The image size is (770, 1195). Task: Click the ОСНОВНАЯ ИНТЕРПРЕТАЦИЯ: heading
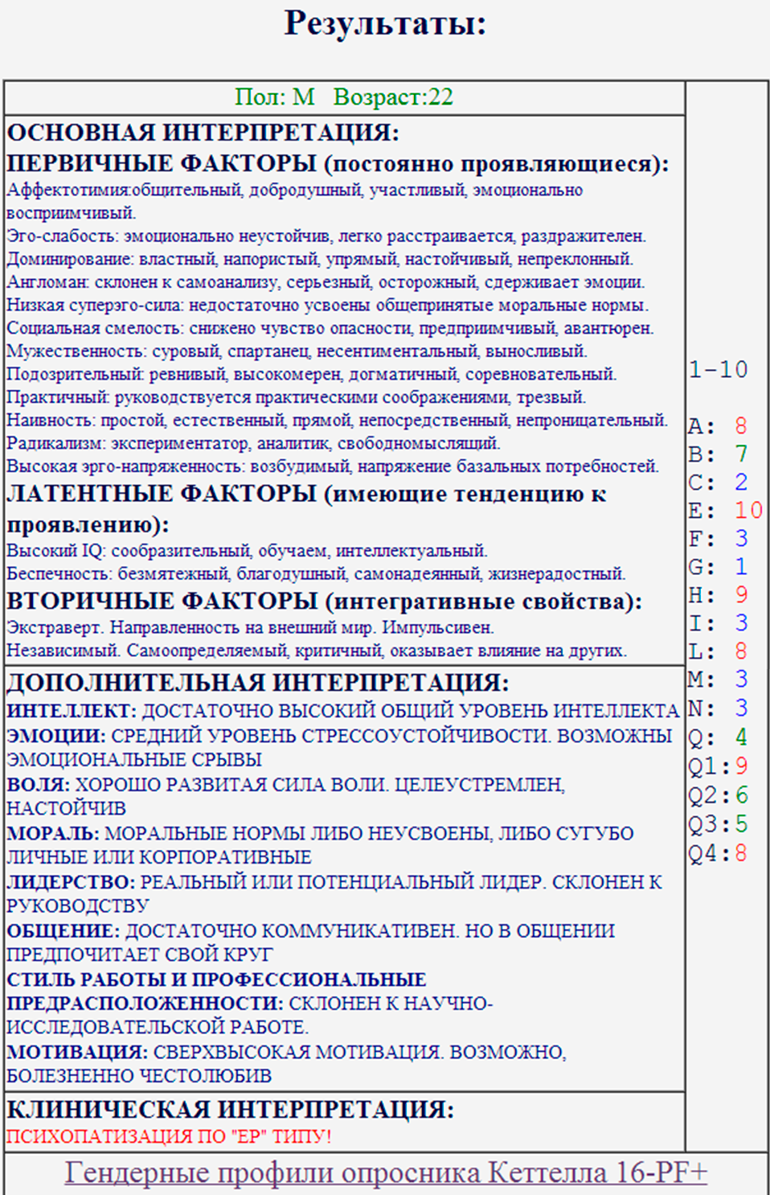(x=203, y=132)
